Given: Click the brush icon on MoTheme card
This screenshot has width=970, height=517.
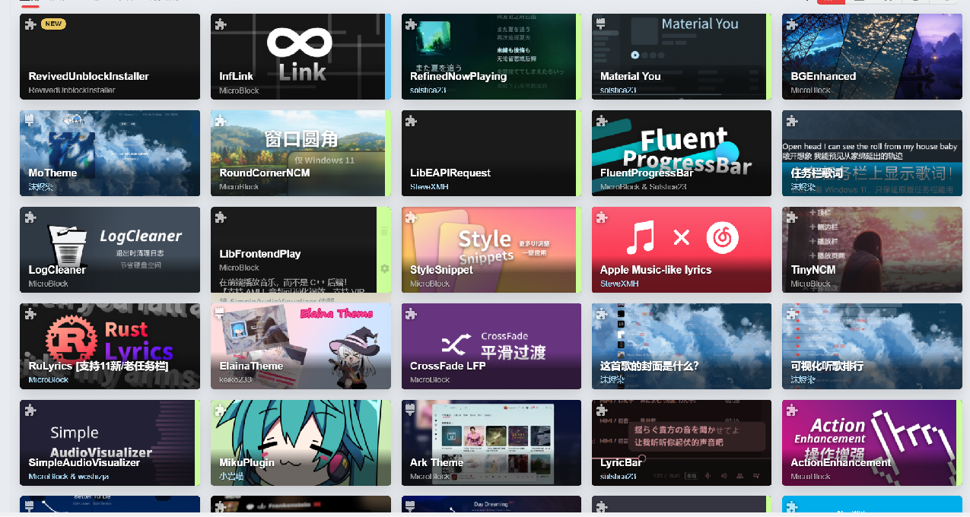Looking at the screenshot, I should pyautogui.click(x=30, y=121).
